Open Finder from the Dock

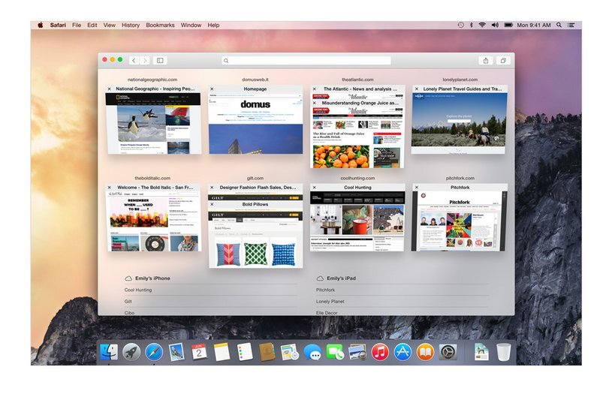tap(109, 352)
